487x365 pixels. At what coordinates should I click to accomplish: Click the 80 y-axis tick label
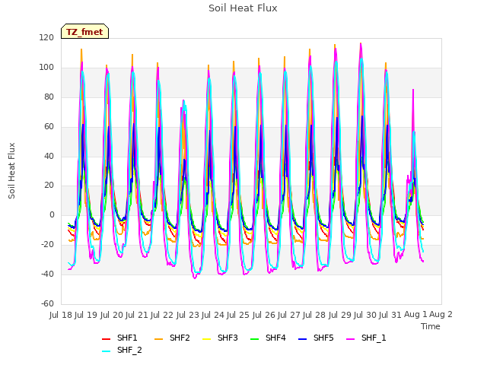tap(49, 97)
